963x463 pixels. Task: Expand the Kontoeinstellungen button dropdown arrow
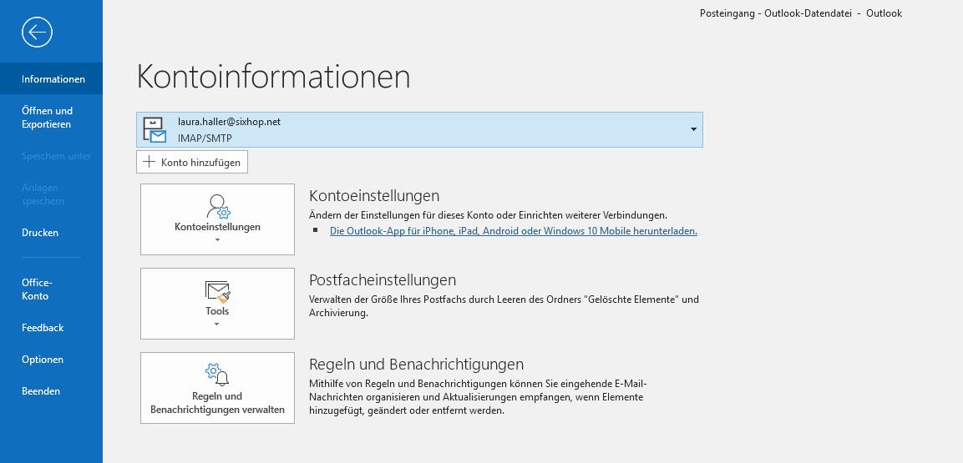tap(217, 240)
